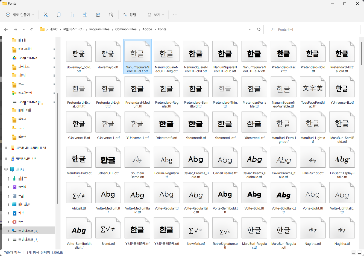The image size is (364, 256).
Task: Select Volte-Bold.ttf file
Action: pyautogui.click(x=254, y=196)
